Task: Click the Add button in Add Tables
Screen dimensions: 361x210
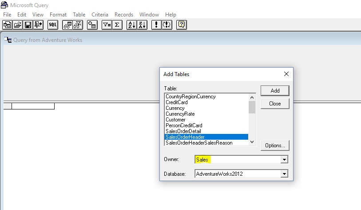Action: (x=275, y=91)
